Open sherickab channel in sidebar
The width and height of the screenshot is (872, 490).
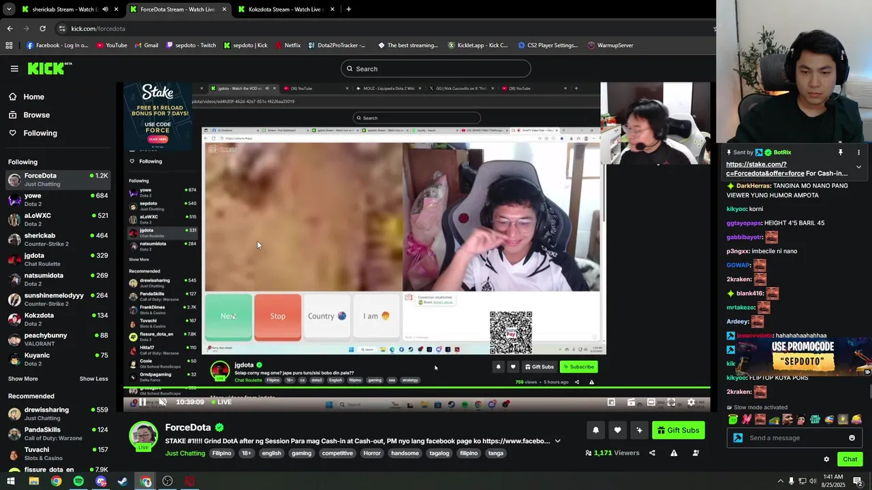[x=58, y=240]
